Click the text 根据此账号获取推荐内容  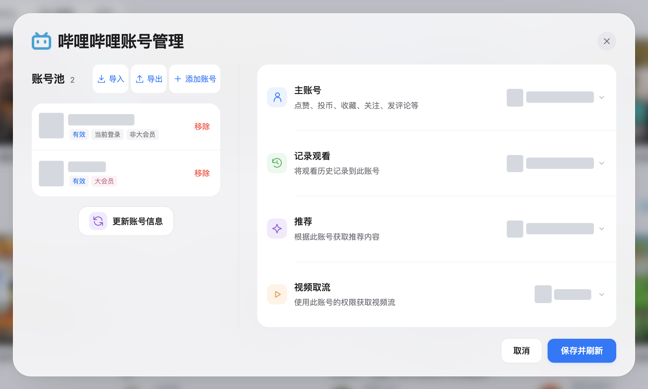pos(337,237)
